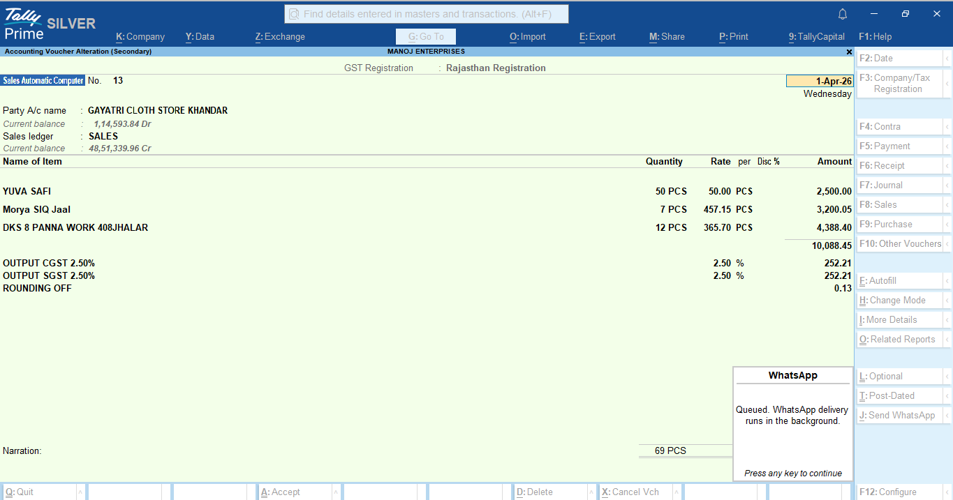Open the Y: Data menu
This screenshot has height=500, width=953.
(x=200, y=37)
